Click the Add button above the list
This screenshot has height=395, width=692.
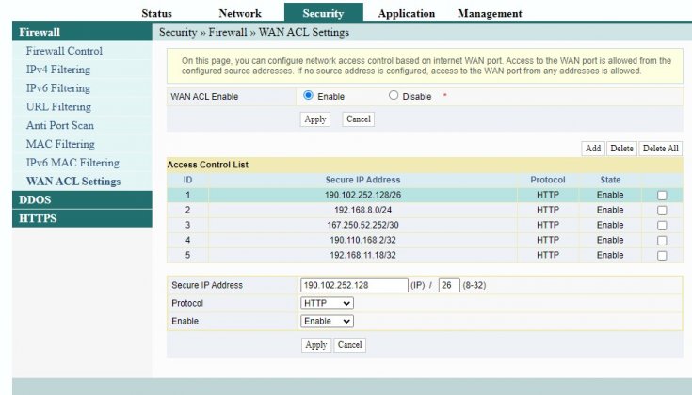tap(592, 149)
